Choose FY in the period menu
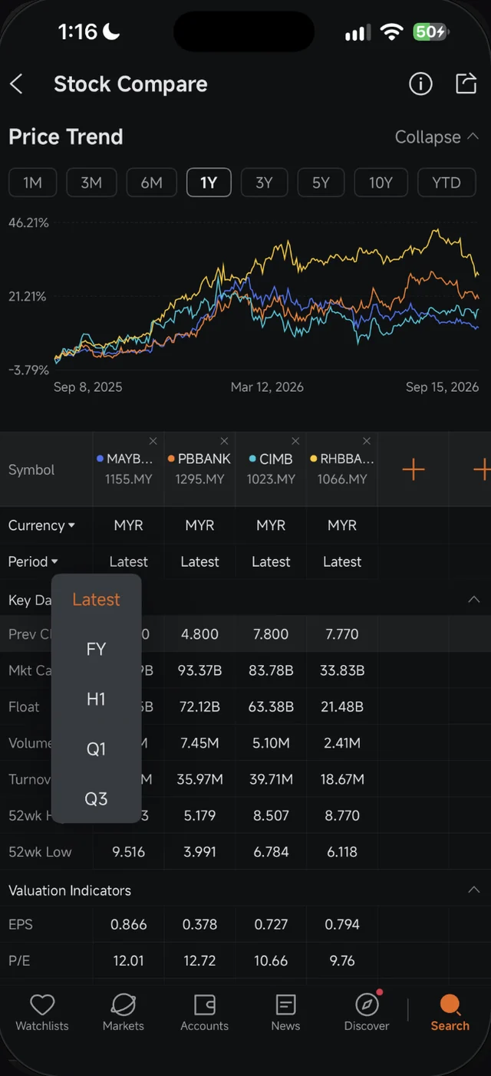This screenshot has width=491, height=1076. click(97, 650)
